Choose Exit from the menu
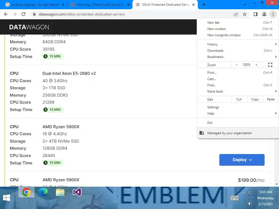This screenshot has height=209, width=279. pos(238,123)
